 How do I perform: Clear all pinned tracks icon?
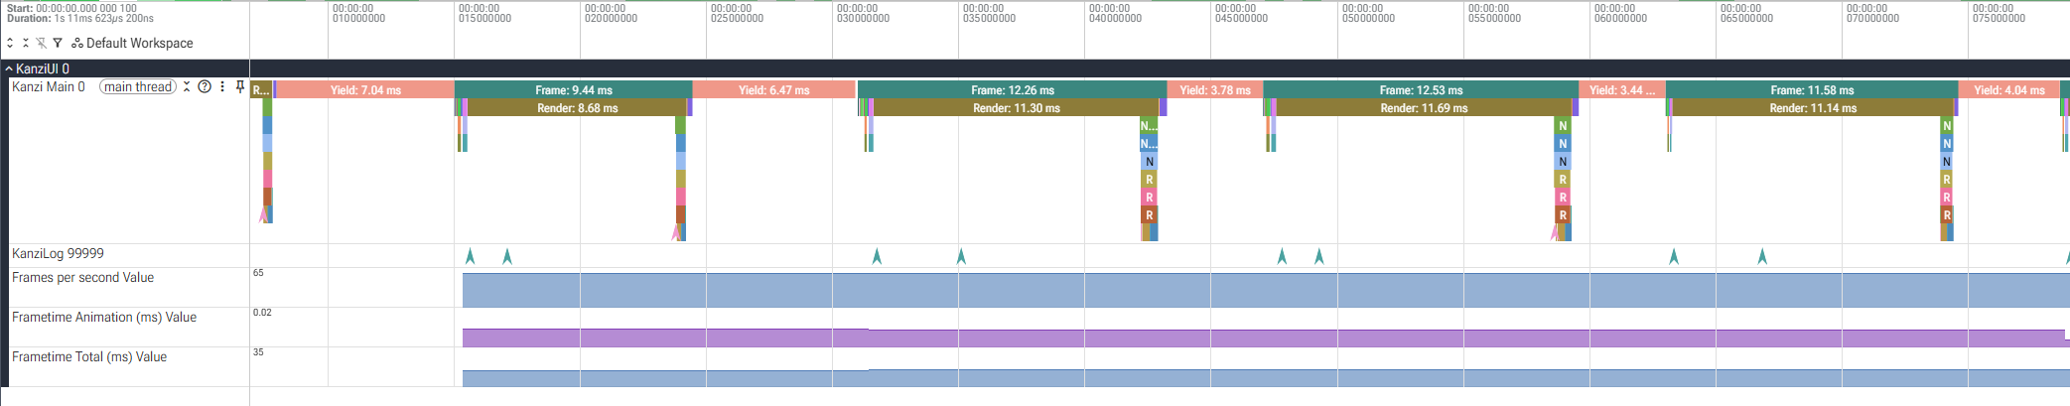42,43
